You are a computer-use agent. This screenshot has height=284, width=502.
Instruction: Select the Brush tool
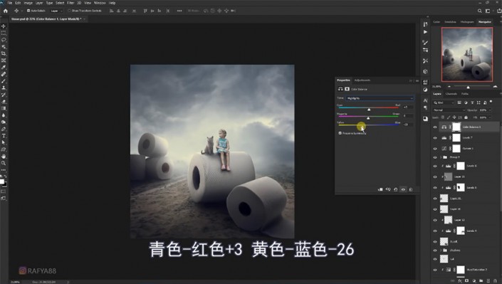tap(4, 81)
